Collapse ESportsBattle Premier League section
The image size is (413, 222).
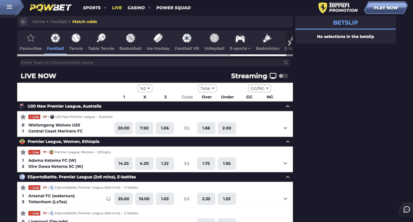(288, 177)
